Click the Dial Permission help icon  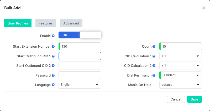154,75
